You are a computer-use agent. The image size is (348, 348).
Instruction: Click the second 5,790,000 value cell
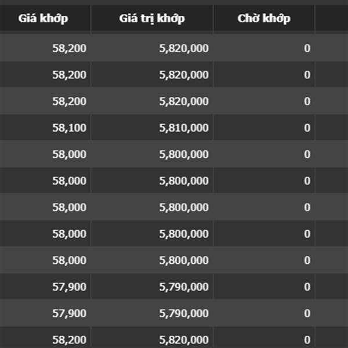[x=152, y=313]
